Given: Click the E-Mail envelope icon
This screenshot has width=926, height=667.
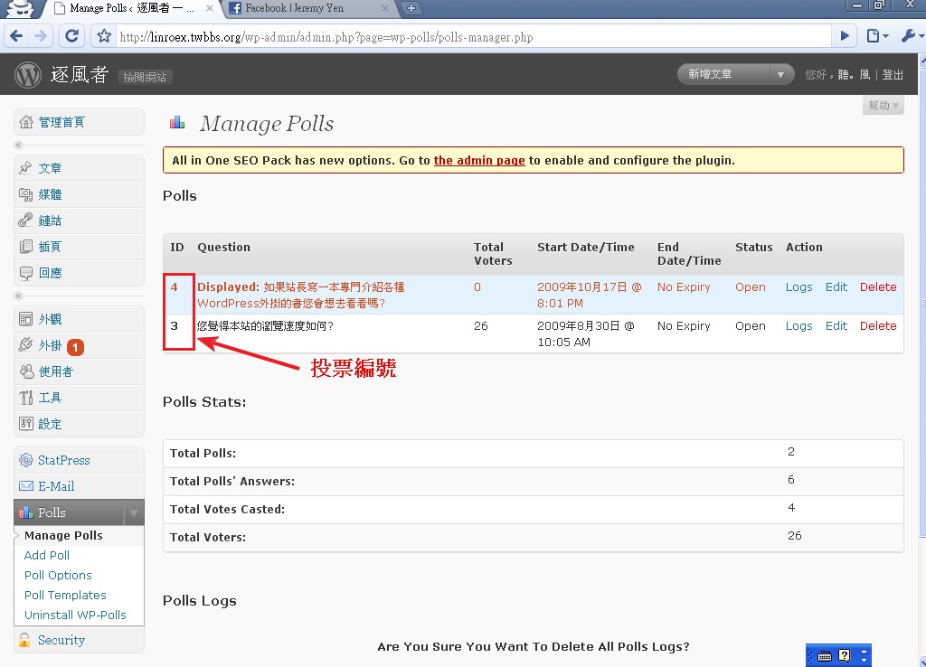Looking at the screenshot, I should 26,485.
